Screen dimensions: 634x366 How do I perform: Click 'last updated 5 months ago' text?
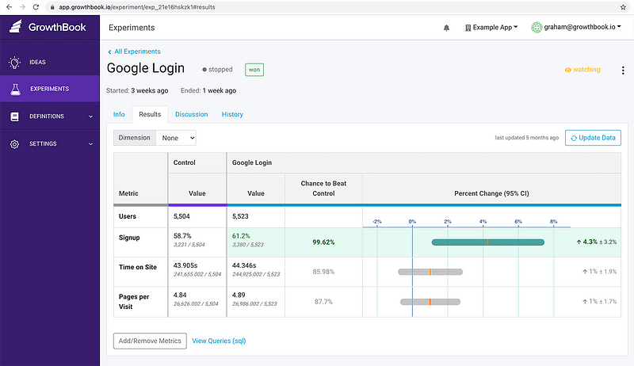526,138
